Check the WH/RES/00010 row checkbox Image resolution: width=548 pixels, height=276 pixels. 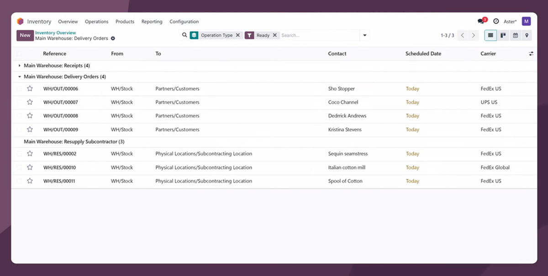[19, 167]
